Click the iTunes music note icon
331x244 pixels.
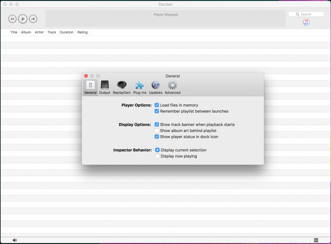coord(306,22)
